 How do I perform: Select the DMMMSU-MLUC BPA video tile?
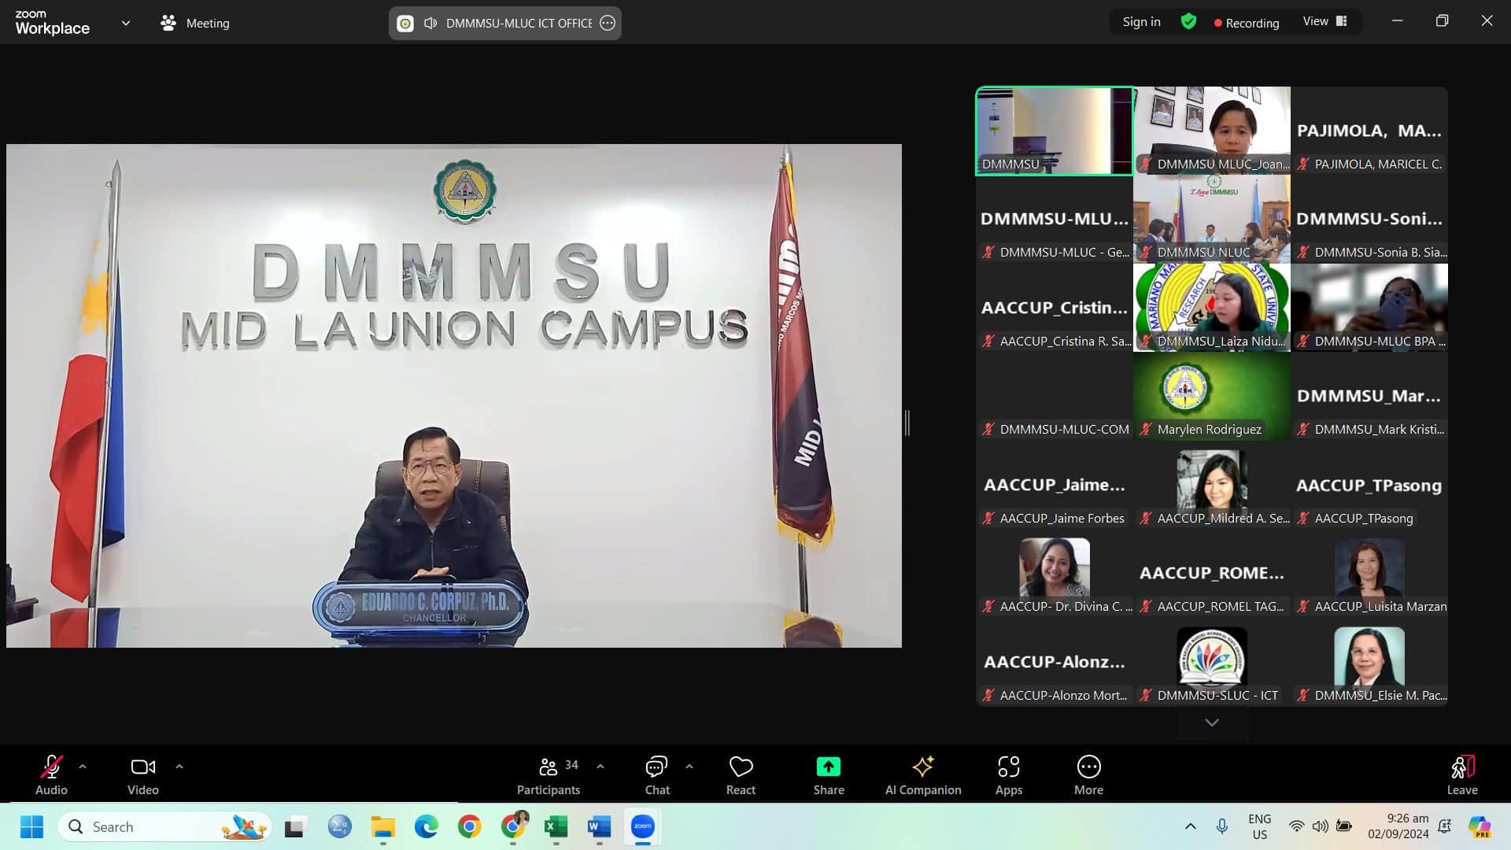(1369, 308)
